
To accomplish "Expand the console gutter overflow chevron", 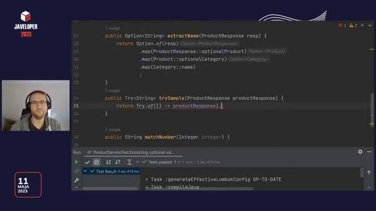I will point(369,188).
